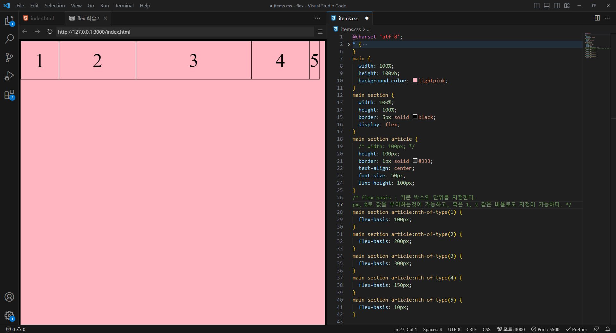
Task: Toggle the bottom panel visibility
Action: (x=547, y=6)
